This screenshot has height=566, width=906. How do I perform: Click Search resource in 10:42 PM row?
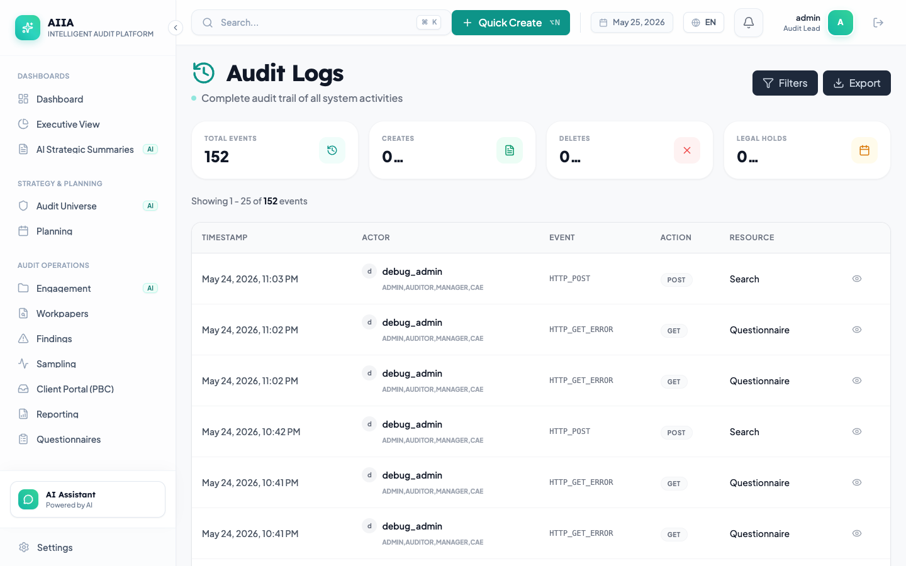pos(744,432)
